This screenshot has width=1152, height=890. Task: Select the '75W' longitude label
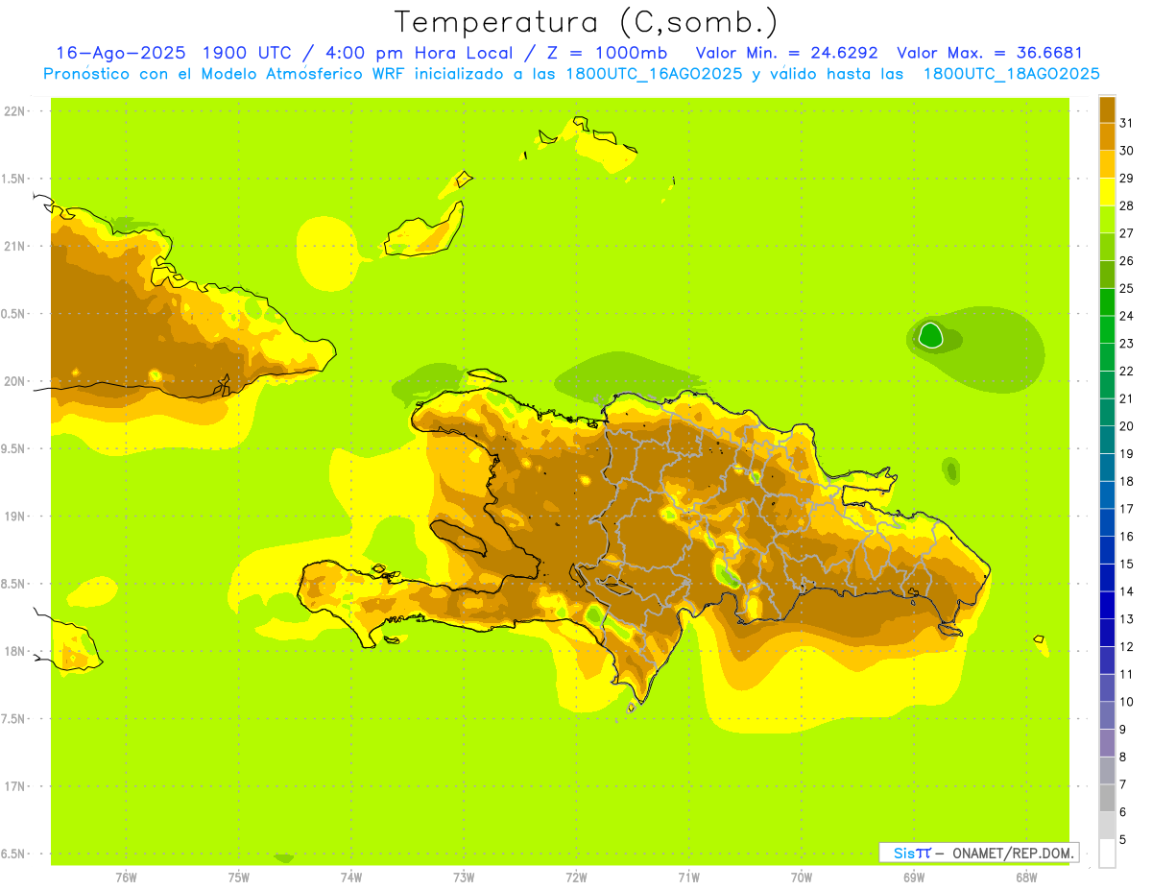(x=238, y=877)
